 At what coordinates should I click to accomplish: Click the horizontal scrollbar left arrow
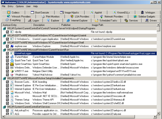[x=3, y=117]
